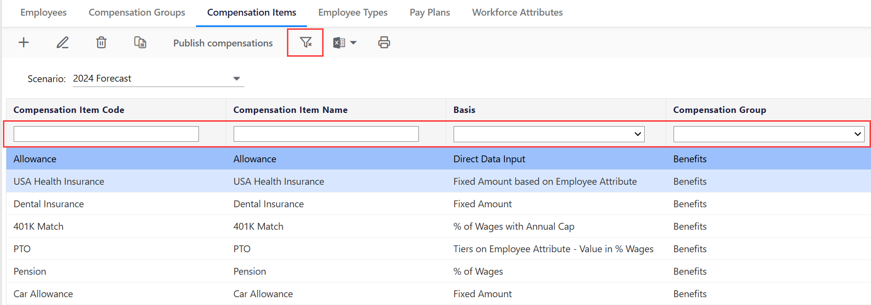Image resolution: width=871 pixels, height=305 pixels.
Task: Select the 401K Match row
Action: tap(39, 226)
